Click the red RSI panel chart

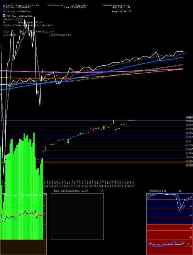point(169,240)
